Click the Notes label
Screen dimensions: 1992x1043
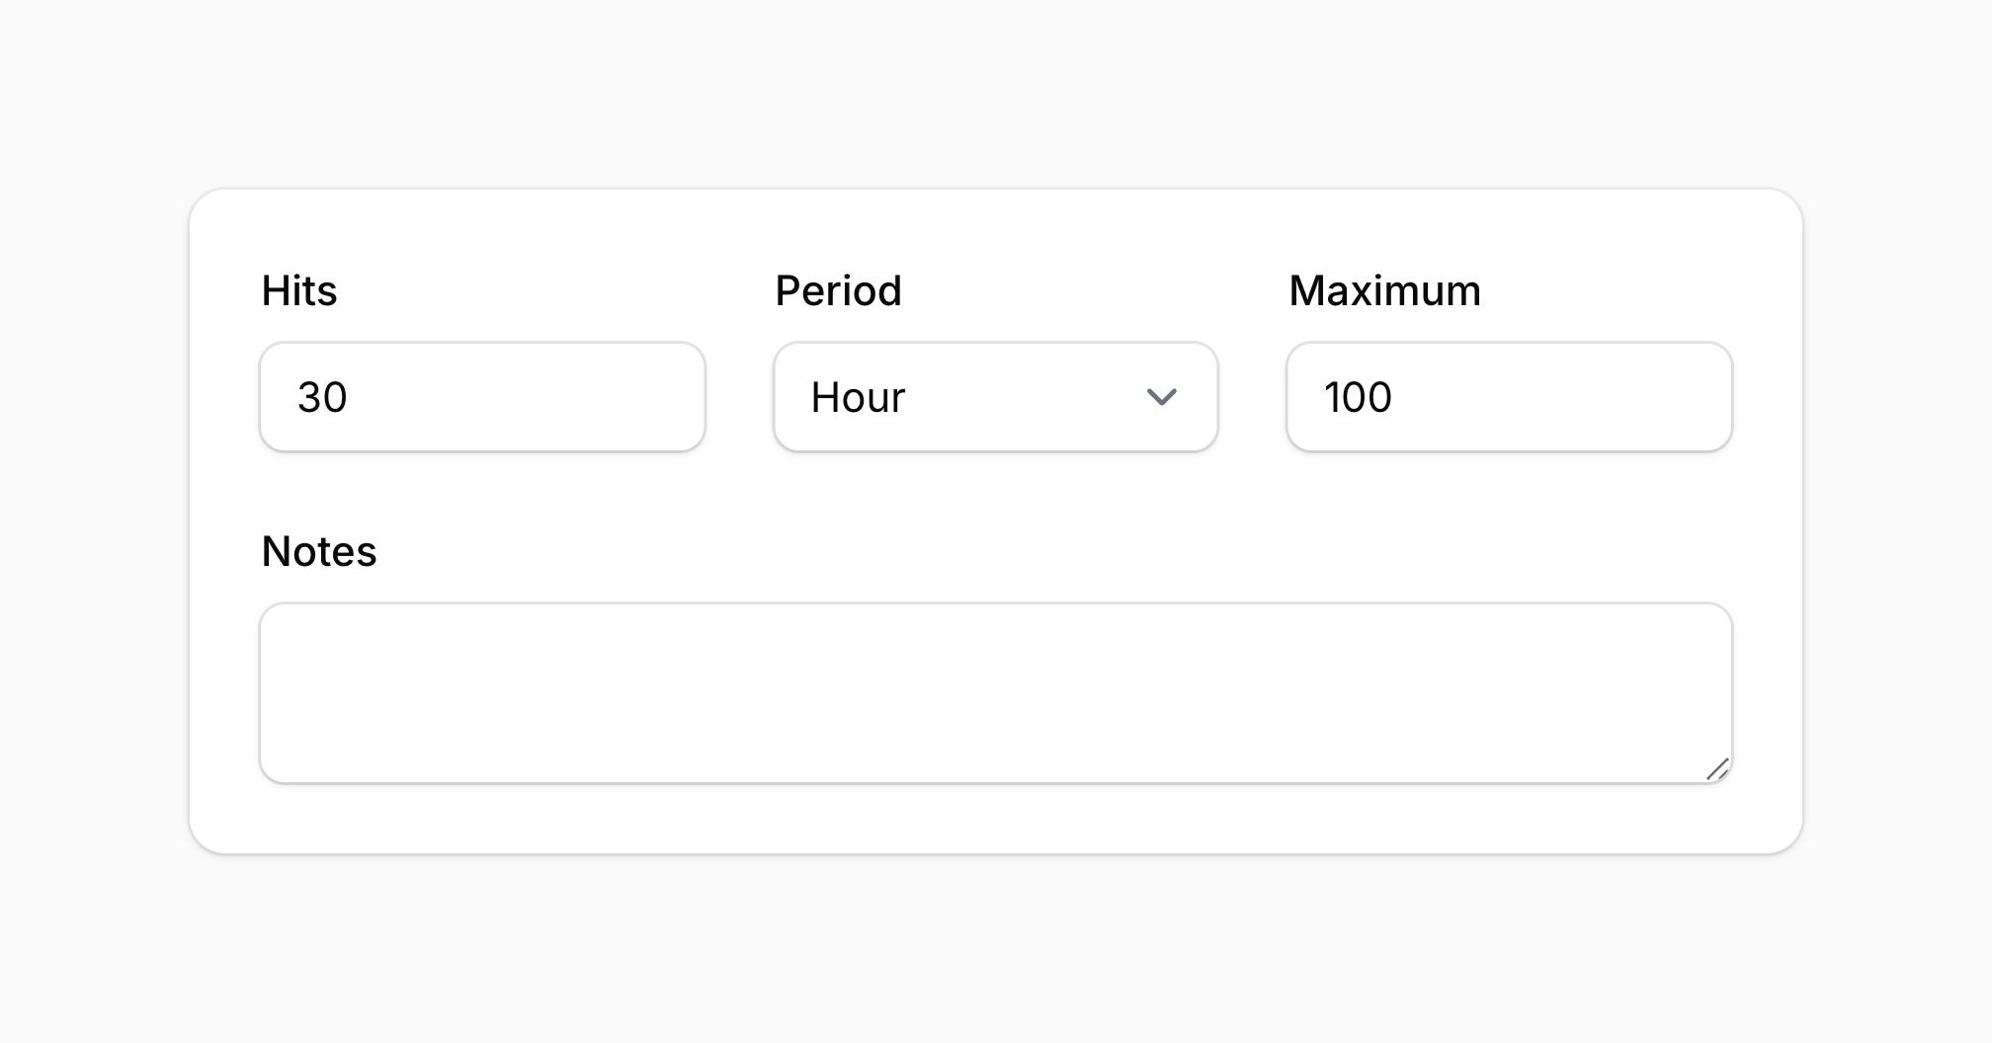318,551
